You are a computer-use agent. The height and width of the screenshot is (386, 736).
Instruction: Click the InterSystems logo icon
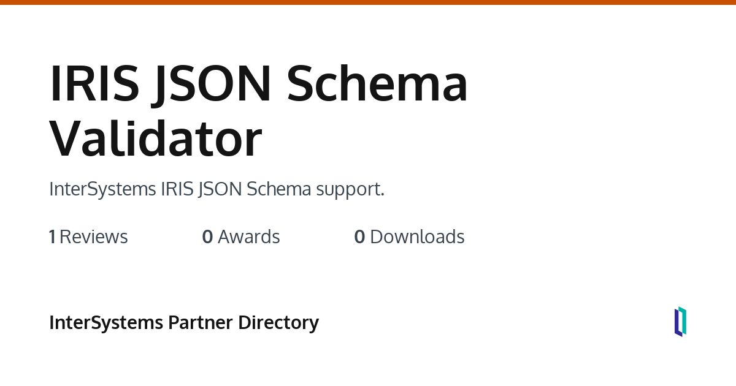coord(680,322)
